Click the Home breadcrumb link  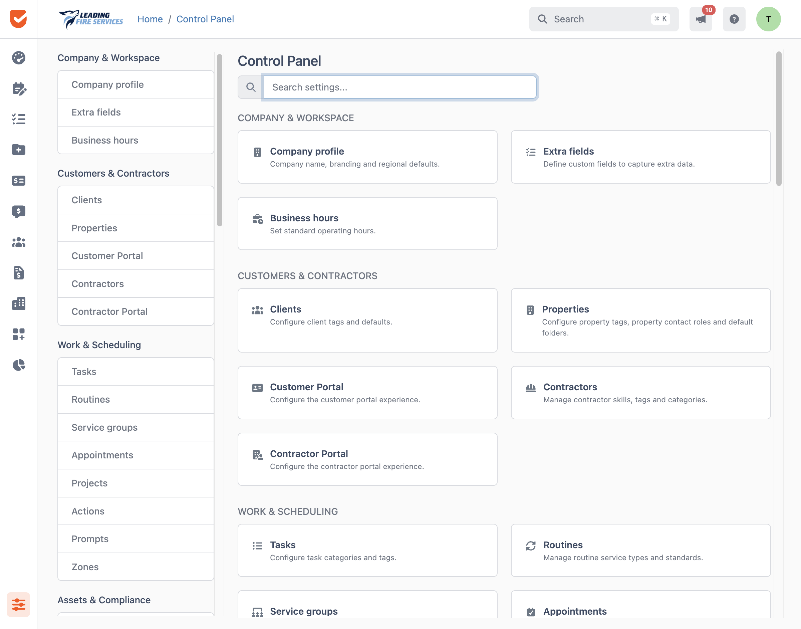click(x=150, y=19)
